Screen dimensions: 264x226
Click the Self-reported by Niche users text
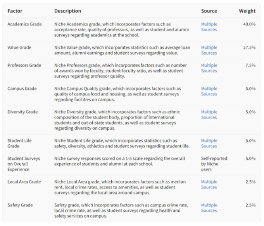214,164
